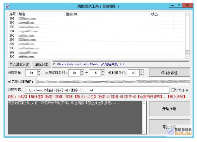Viewport: 197px width, 142px height.
Task: Decrease 线程数量 value with down arrow
Action: (39, 74)
